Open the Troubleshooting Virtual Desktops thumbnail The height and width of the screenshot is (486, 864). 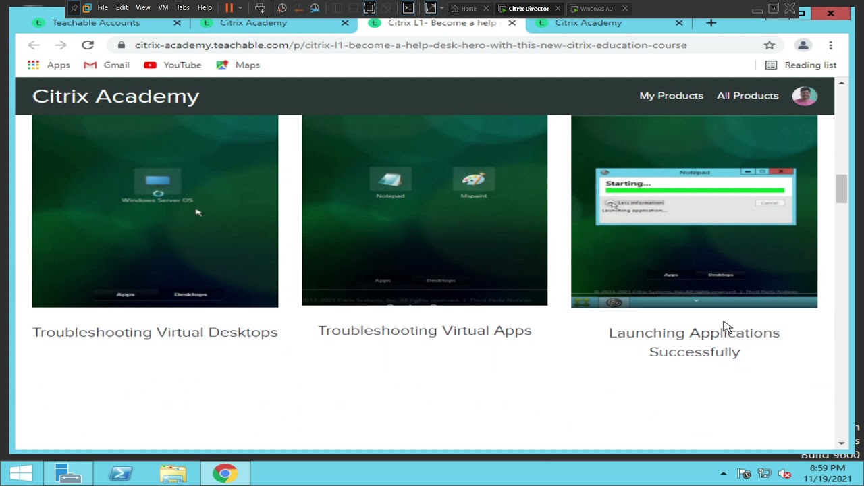click(155, 211)
